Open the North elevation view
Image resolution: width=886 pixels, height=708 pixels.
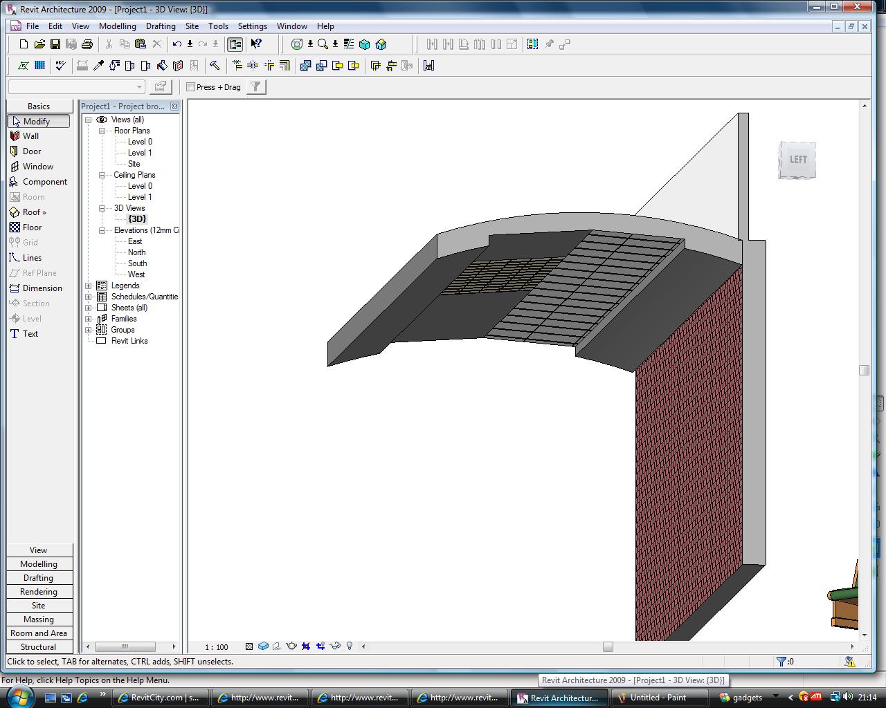pyautogui.click(x=136, y=252)
